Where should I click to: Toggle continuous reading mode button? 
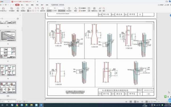[x=62, y=11]
